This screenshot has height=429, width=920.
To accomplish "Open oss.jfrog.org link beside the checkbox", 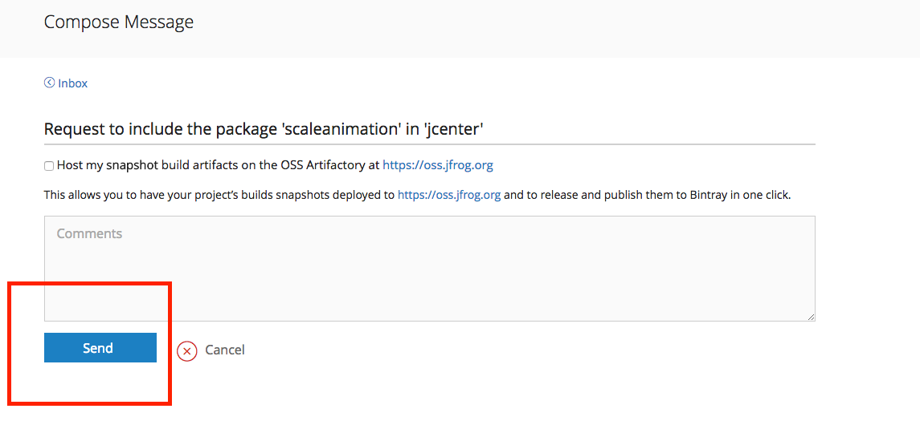I will coord(438,165).
